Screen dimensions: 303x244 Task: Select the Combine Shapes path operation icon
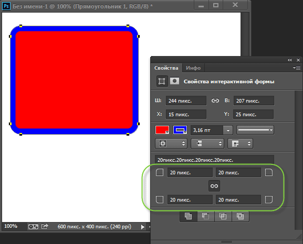point(188,216)
